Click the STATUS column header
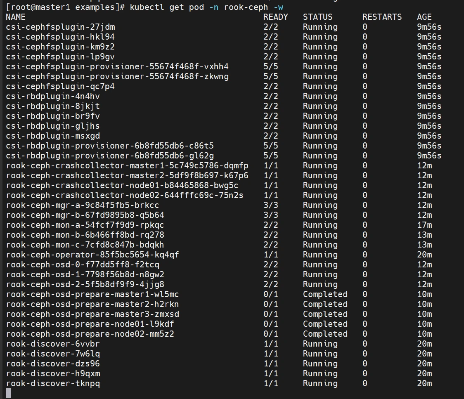Viewport: 464px width, 399px height. pos(317,17)
